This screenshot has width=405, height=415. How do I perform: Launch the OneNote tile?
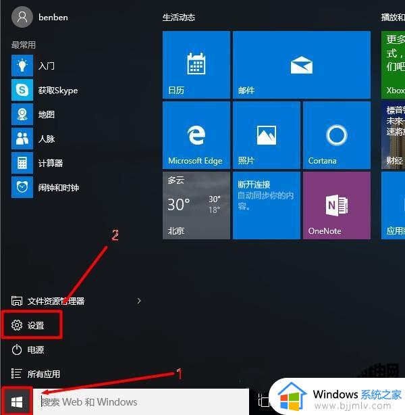337,205
